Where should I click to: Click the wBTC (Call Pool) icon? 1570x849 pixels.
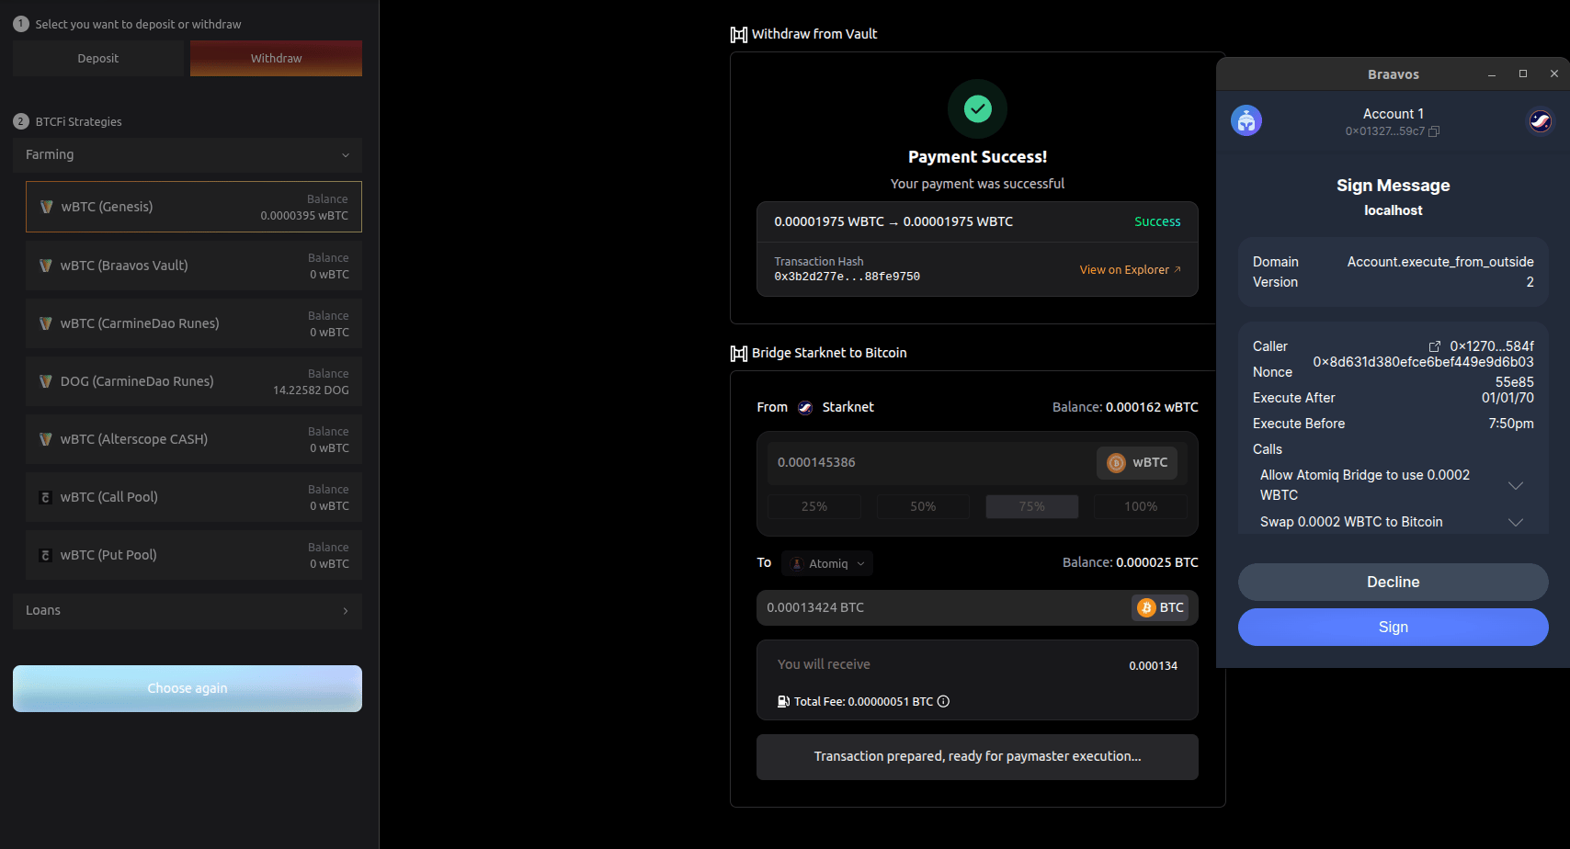(45, 497)
